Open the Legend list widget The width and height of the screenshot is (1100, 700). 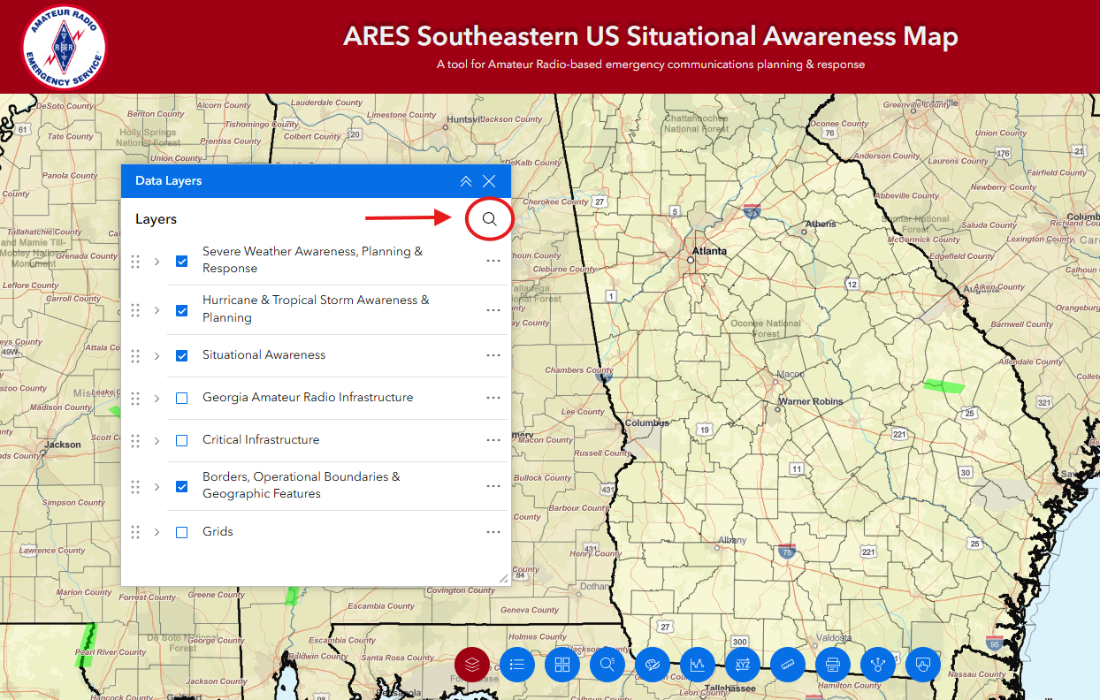[517, 664]
